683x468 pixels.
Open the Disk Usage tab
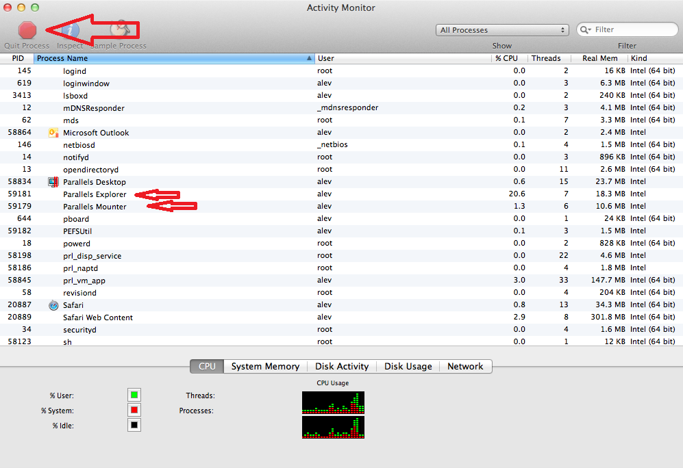coord(408,366)
